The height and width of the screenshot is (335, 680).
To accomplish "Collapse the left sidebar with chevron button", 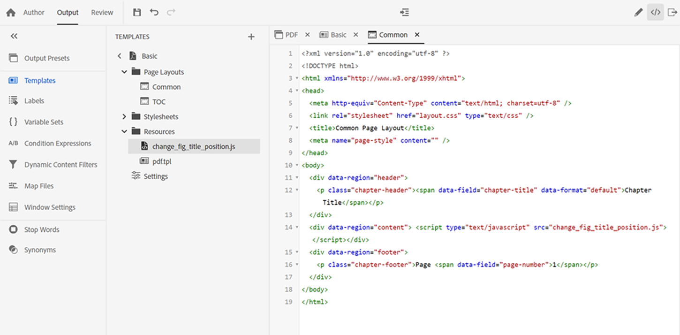I will tap(14, 36).
